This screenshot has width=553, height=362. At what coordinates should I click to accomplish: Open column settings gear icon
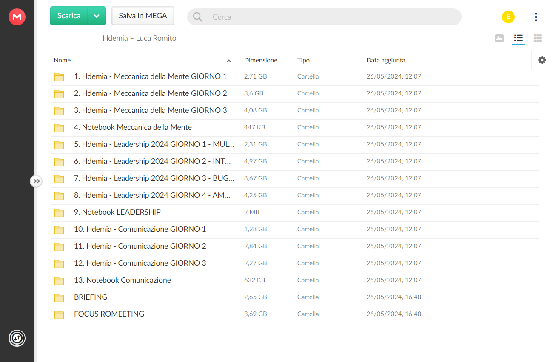(x=542, y=60)
